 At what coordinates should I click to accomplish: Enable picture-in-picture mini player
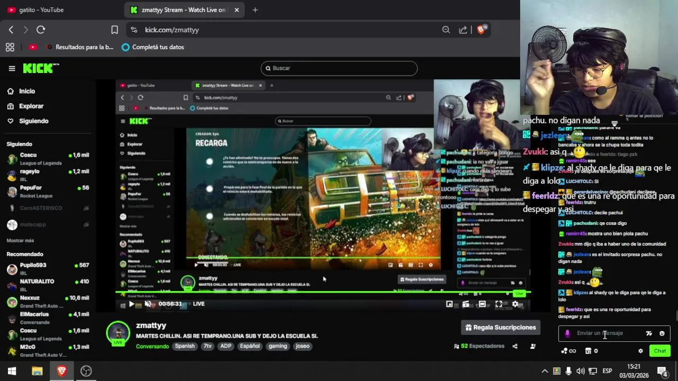(x=449, y=304)
